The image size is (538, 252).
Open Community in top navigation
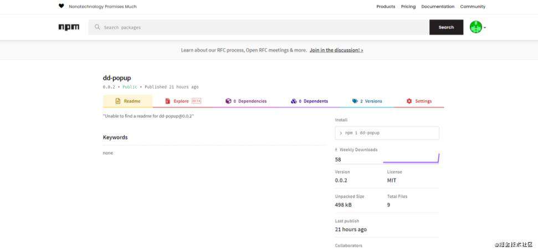[x=473, y=7]
